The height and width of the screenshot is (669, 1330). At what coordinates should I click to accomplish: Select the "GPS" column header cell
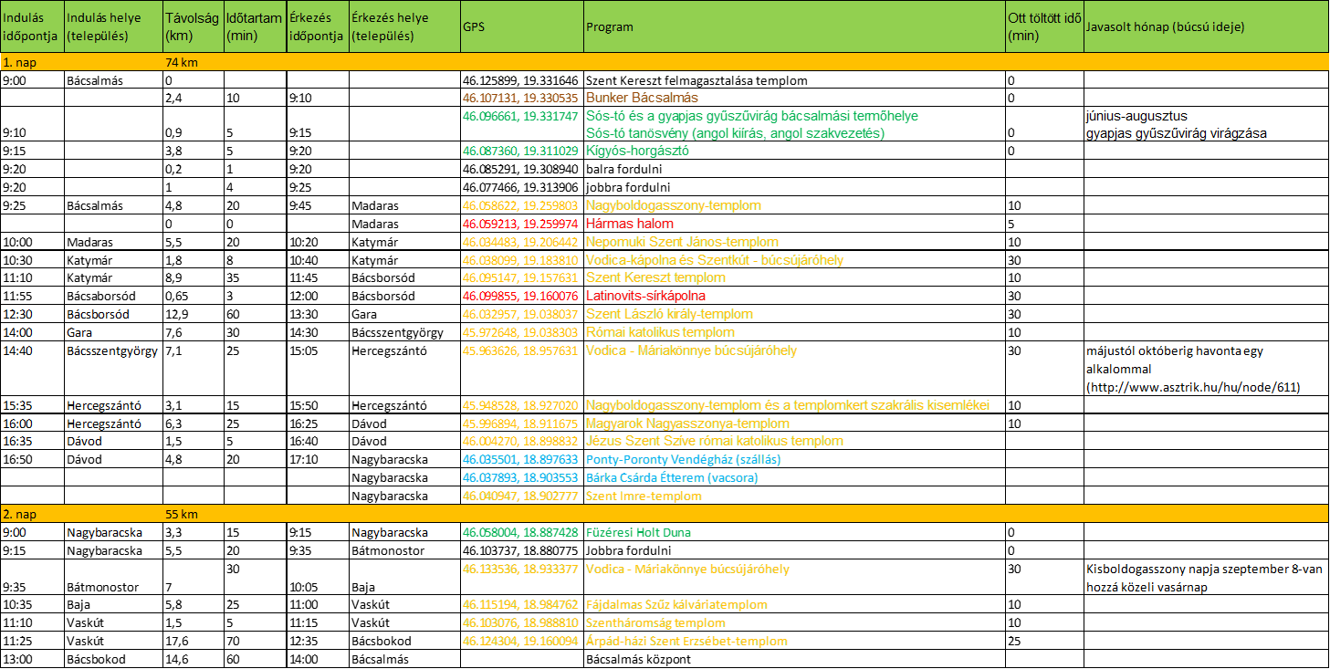tap(474, 27)
